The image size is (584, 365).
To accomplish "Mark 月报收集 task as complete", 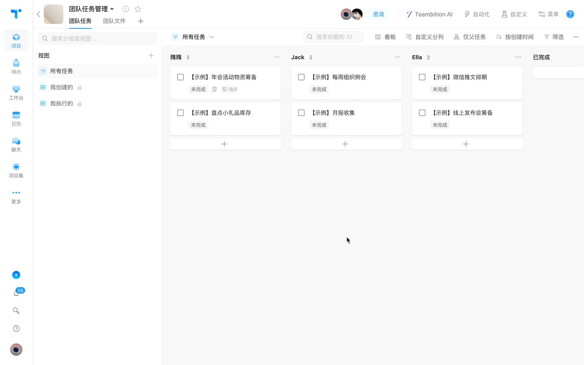I will [x=301, y=113].
